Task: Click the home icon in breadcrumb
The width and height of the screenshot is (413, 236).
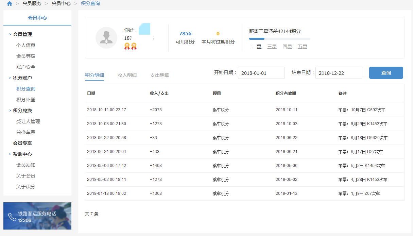Action: tap(10, 3)
